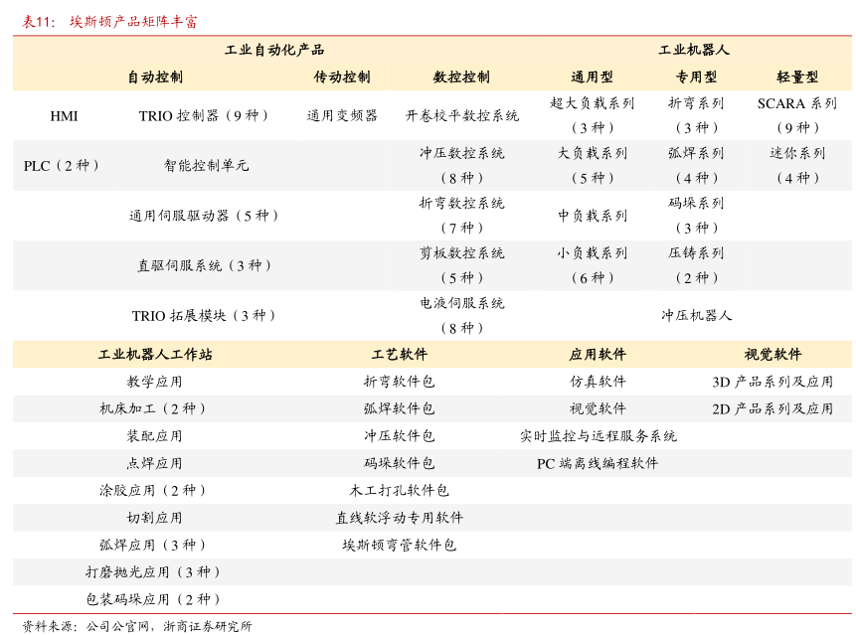
Task: Click the 冲压机器人 cell
Action: tap(696, 315)
